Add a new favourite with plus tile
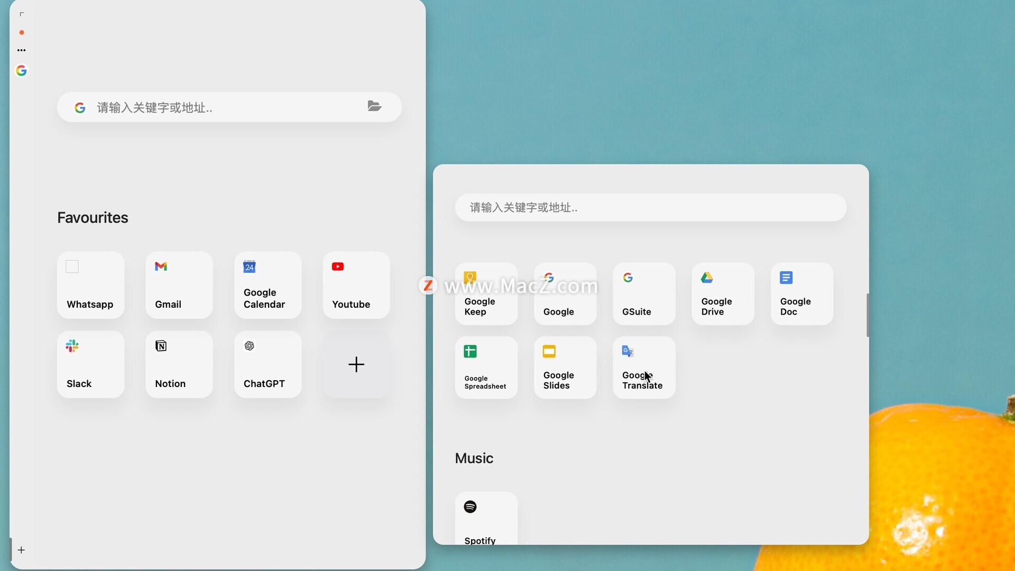1015x571 pixels. click(356, 364)
